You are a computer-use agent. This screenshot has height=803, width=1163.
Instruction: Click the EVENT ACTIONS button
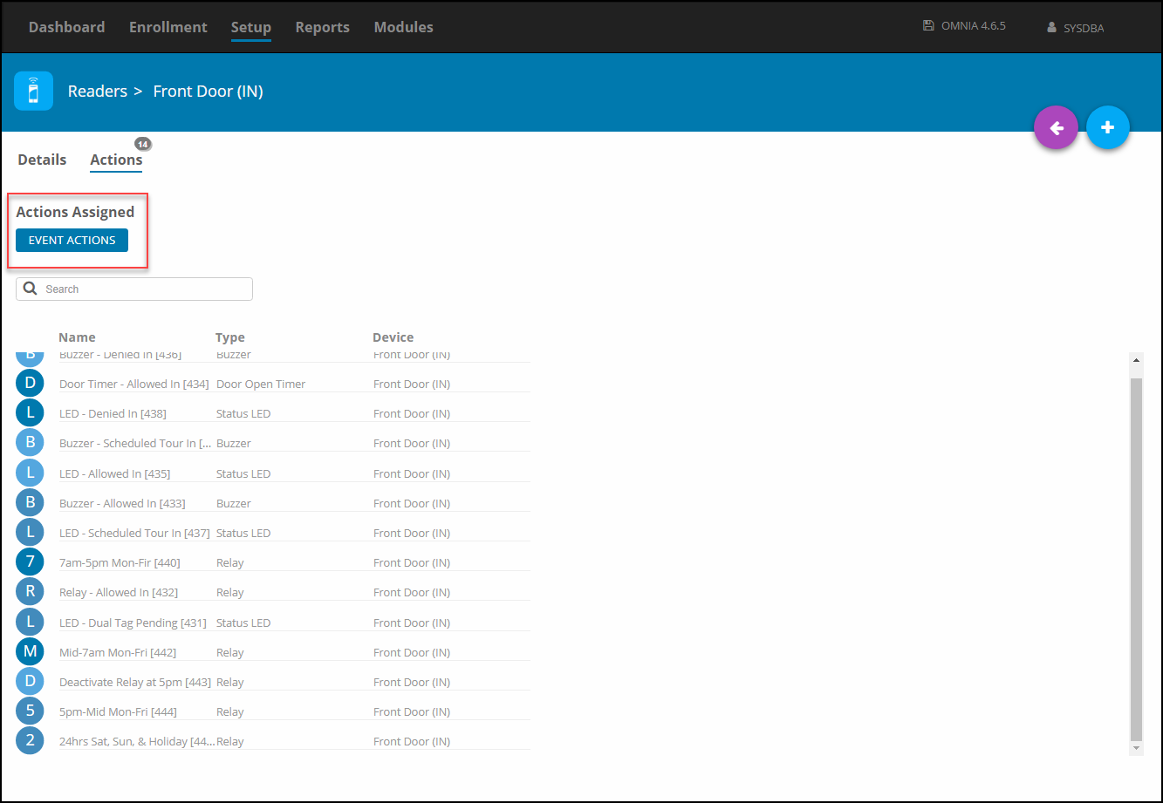[x=72, y=240]
